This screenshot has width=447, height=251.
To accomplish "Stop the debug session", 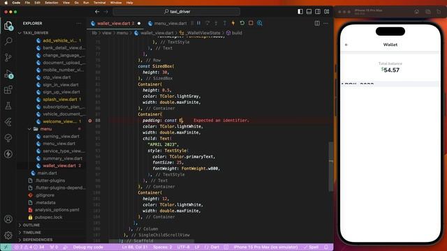I will [251, 23].
